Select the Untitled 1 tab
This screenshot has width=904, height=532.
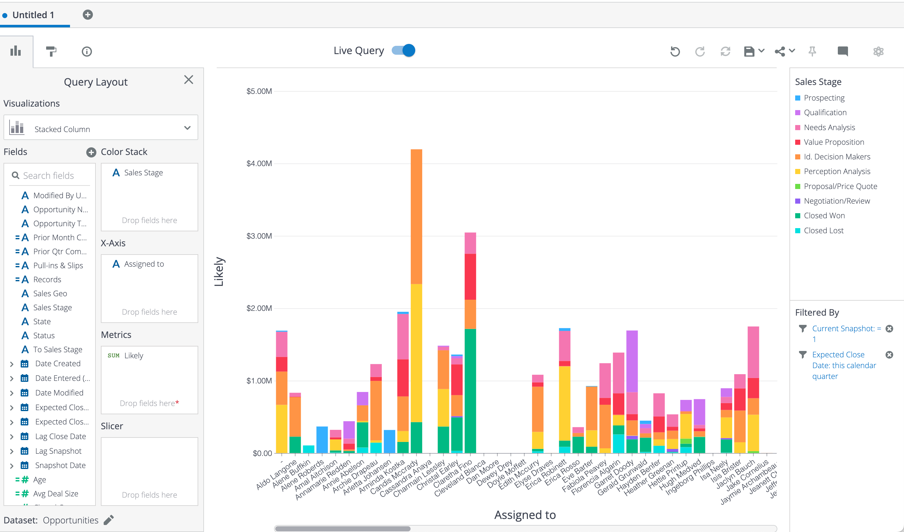(x=33, y=15)
